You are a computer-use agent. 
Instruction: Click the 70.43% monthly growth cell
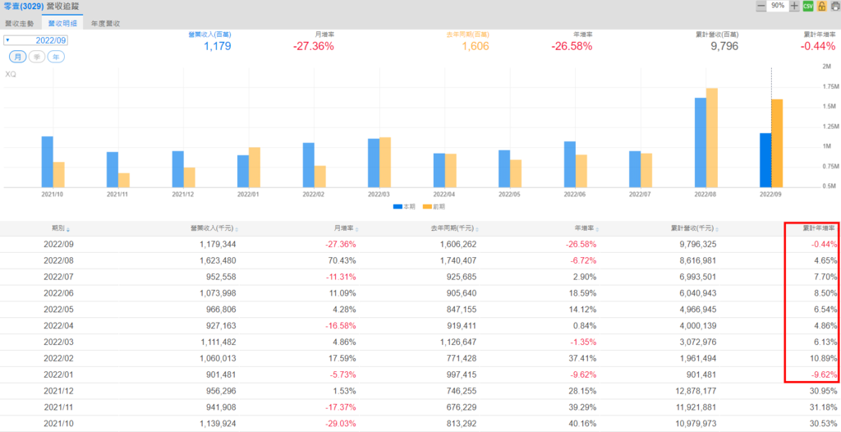pyautogui.click(x=344, y=261)
